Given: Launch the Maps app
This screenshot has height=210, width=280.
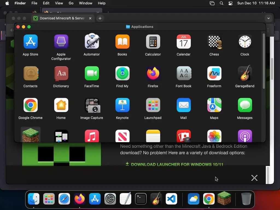Looking at the screenshot, I should click(214, 105).
